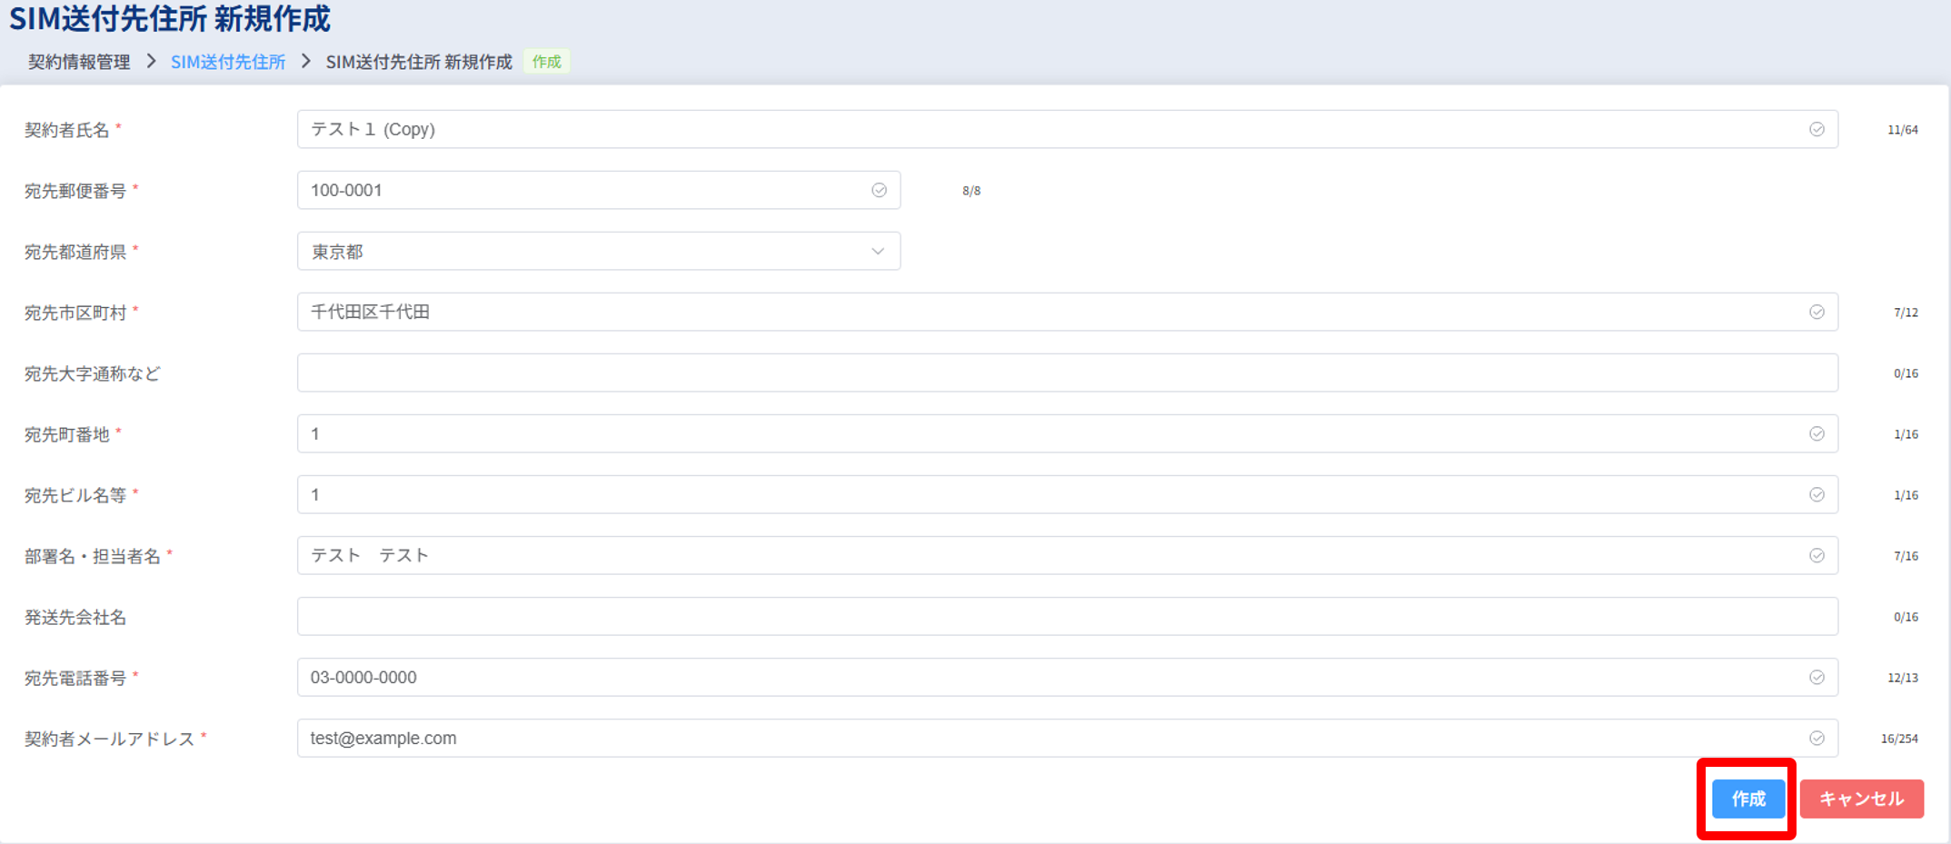This screenshot has width=1951, height=844.
Task: Select 契約情報管理 in the breadcrumb
Action: click(x=79, y=62)
